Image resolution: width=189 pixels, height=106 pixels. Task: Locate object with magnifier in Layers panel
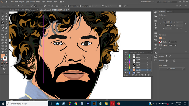tap(136, 75)
